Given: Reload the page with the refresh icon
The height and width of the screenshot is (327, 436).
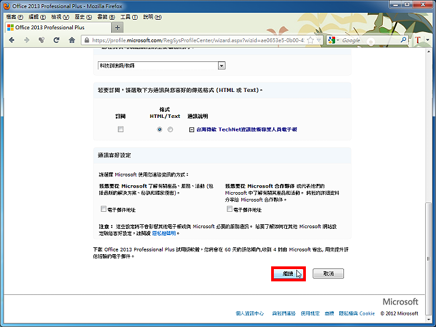Looking at the screenshot, I should [x=57, y=40].
